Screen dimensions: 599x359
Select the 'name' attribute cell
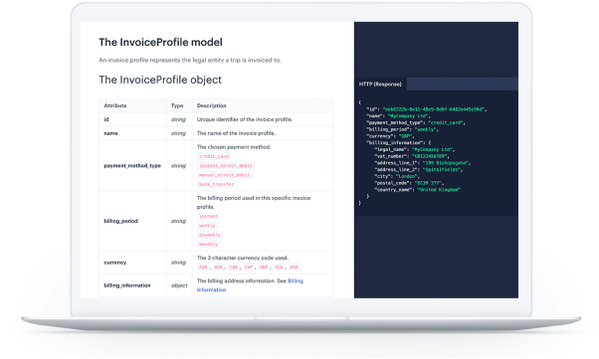[x=132, y=133]
